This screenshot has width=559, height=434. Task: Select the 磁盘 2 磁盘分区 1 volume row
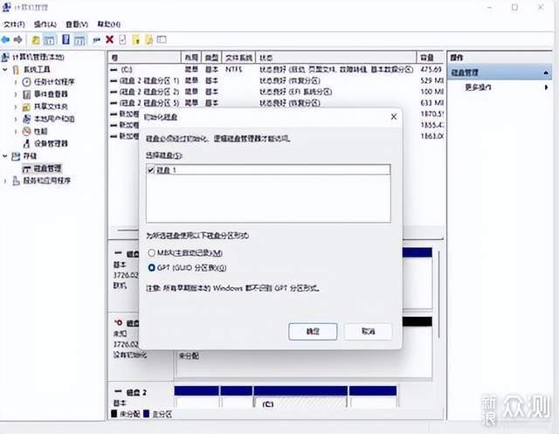point(276,81)
